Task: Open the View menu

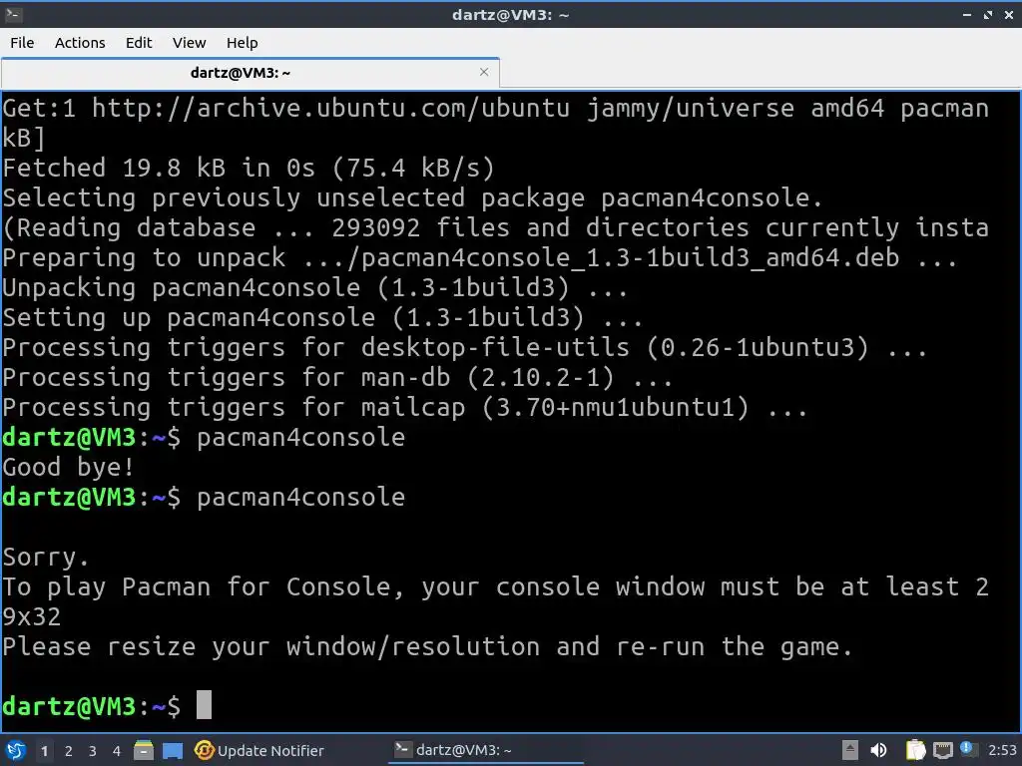Action: [189, 42]
